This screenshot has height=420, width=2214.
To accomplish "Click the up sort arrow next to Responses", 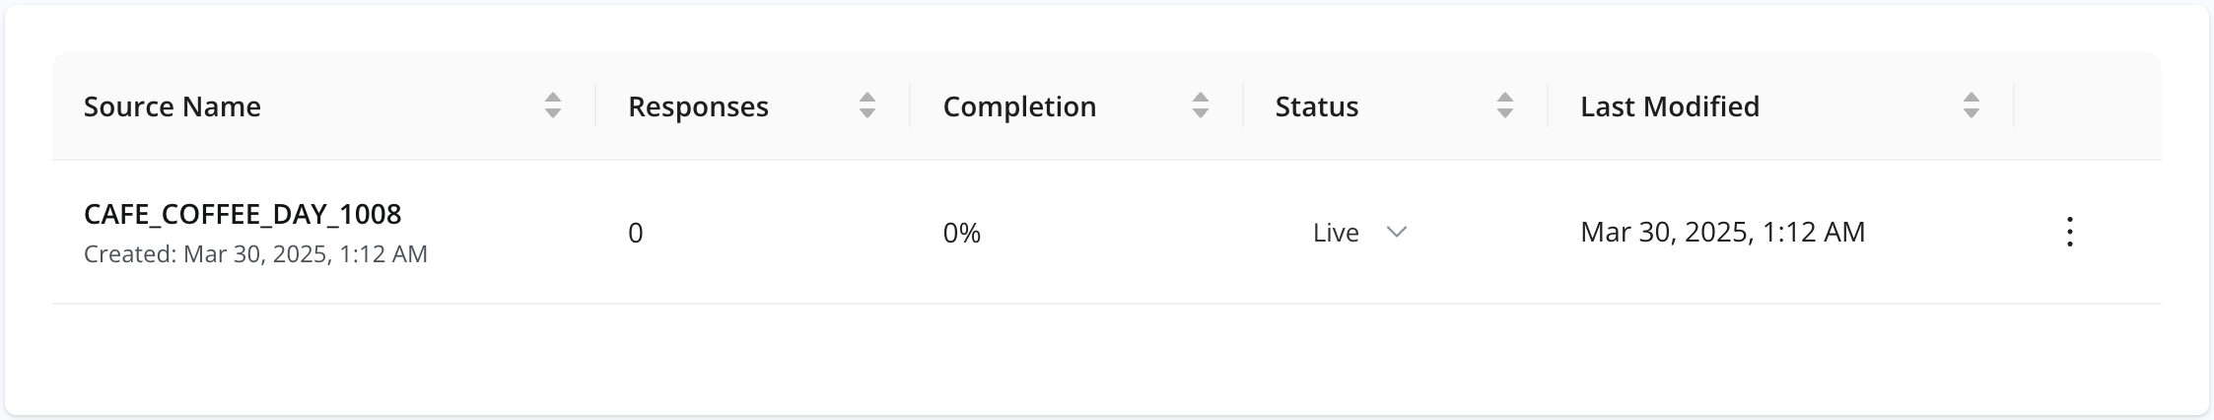I will [867, 97].
